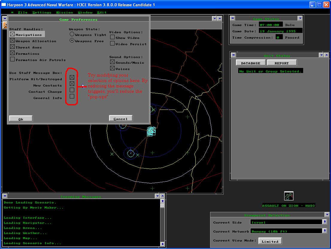The image size is (331, 249).
Task: Click the DATABASE button
Action: [250, 63]
